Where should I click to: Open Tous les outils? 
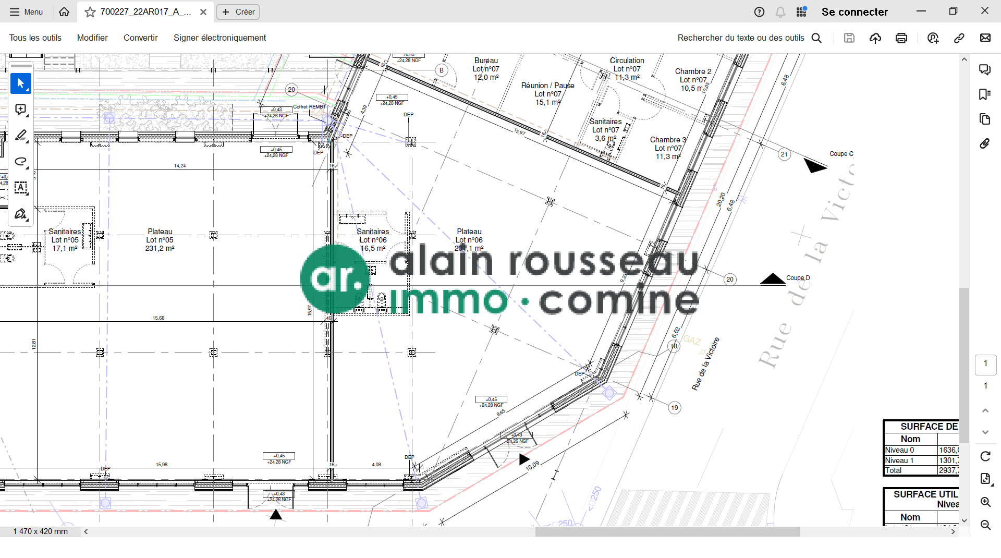[35, 38]
